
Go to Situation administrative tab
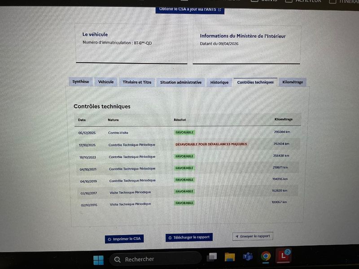(x=181, y=82)
